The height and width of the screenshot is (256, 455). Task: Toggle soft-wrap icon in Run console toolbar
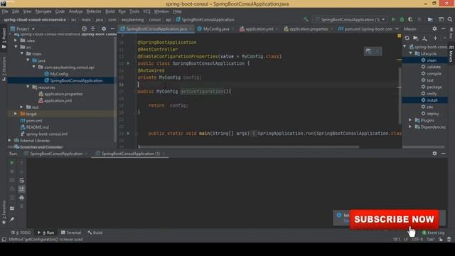point(21,180)
